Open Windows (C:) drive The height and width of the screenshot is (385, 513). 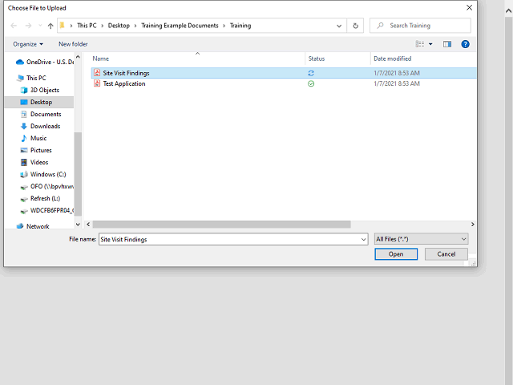tap(42, 175)
